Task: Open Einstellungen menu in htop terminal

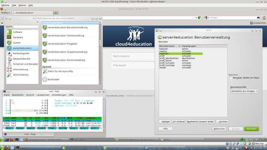Action: (x=59, y=95)
